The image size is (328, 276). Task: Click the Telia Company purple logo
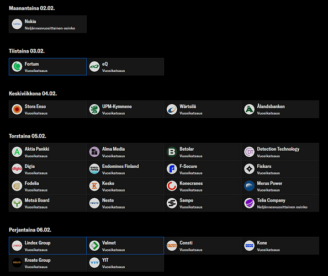249,203
